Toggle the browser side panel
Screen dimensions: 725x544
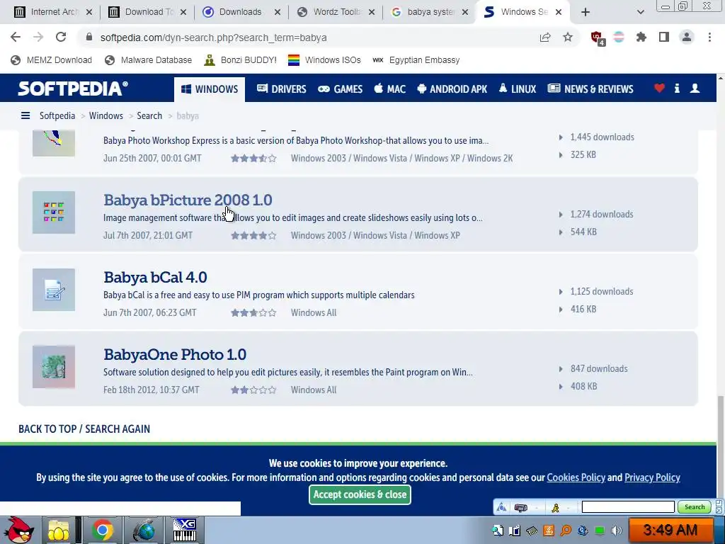coord(664,38)
